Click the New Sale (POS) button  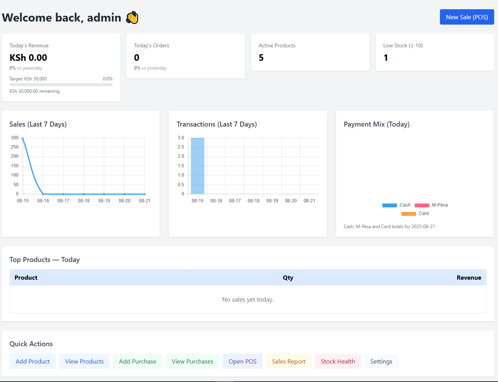pyautogui.click(x=466, y=17)
